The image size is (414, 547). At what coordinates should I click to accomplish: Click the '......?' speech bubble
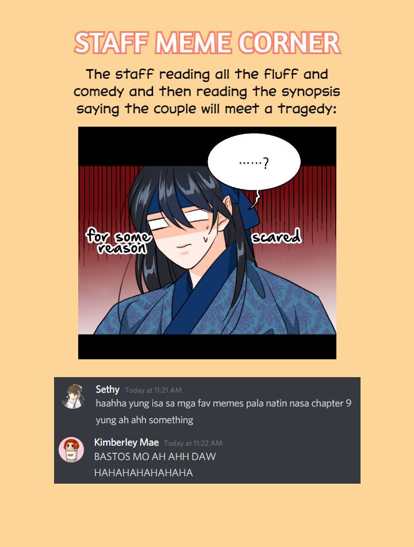coord(254,162)
